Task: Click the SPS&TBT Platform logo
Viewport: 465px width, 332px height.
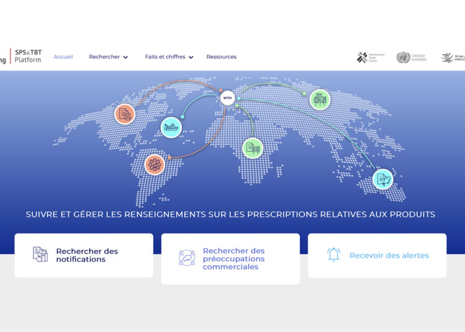Action: [28, 56]
